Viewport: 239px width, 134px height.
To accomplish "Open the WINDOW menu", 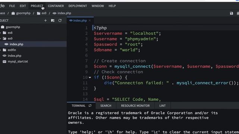I will pyautogui.click(x=98, y=6).
